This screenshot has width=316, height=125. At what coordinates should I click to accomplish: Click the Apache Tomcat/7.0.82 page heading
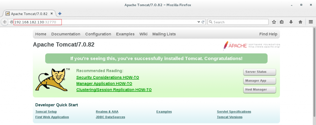coord(64,45)
